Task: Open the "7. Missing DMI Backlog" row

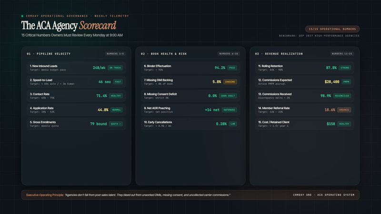Action: (190, 82)
